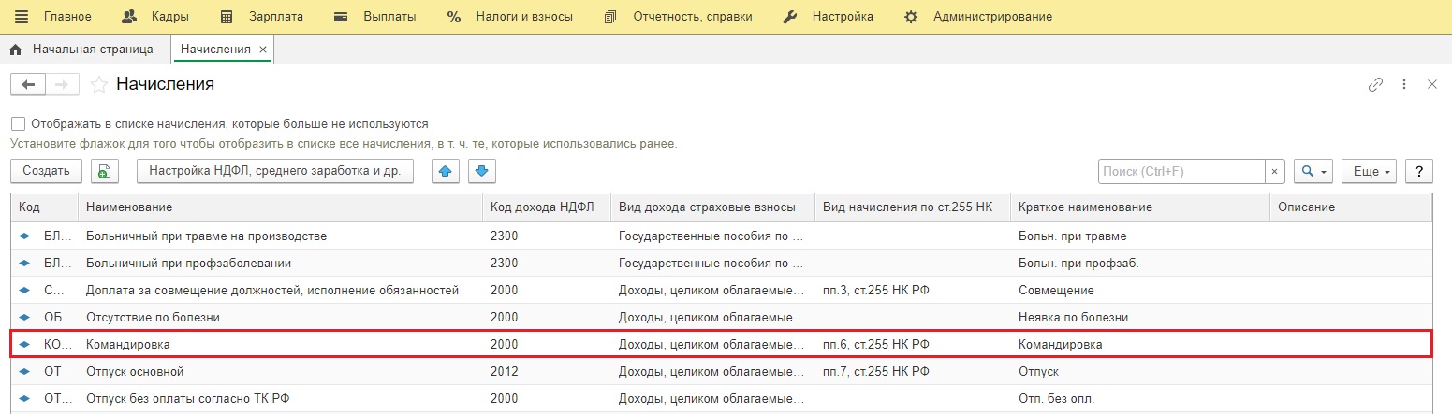
Task: Open the three-dot form menu
Action: point(1404,84)
